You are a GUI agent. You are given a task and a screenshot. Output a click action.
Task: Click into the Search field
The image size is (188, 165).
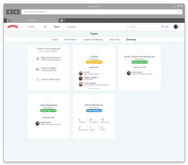pos(142,27)
